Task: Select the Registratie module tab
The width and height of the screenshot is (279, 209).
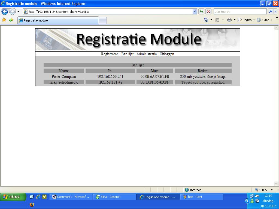Action: click(58, 20)
